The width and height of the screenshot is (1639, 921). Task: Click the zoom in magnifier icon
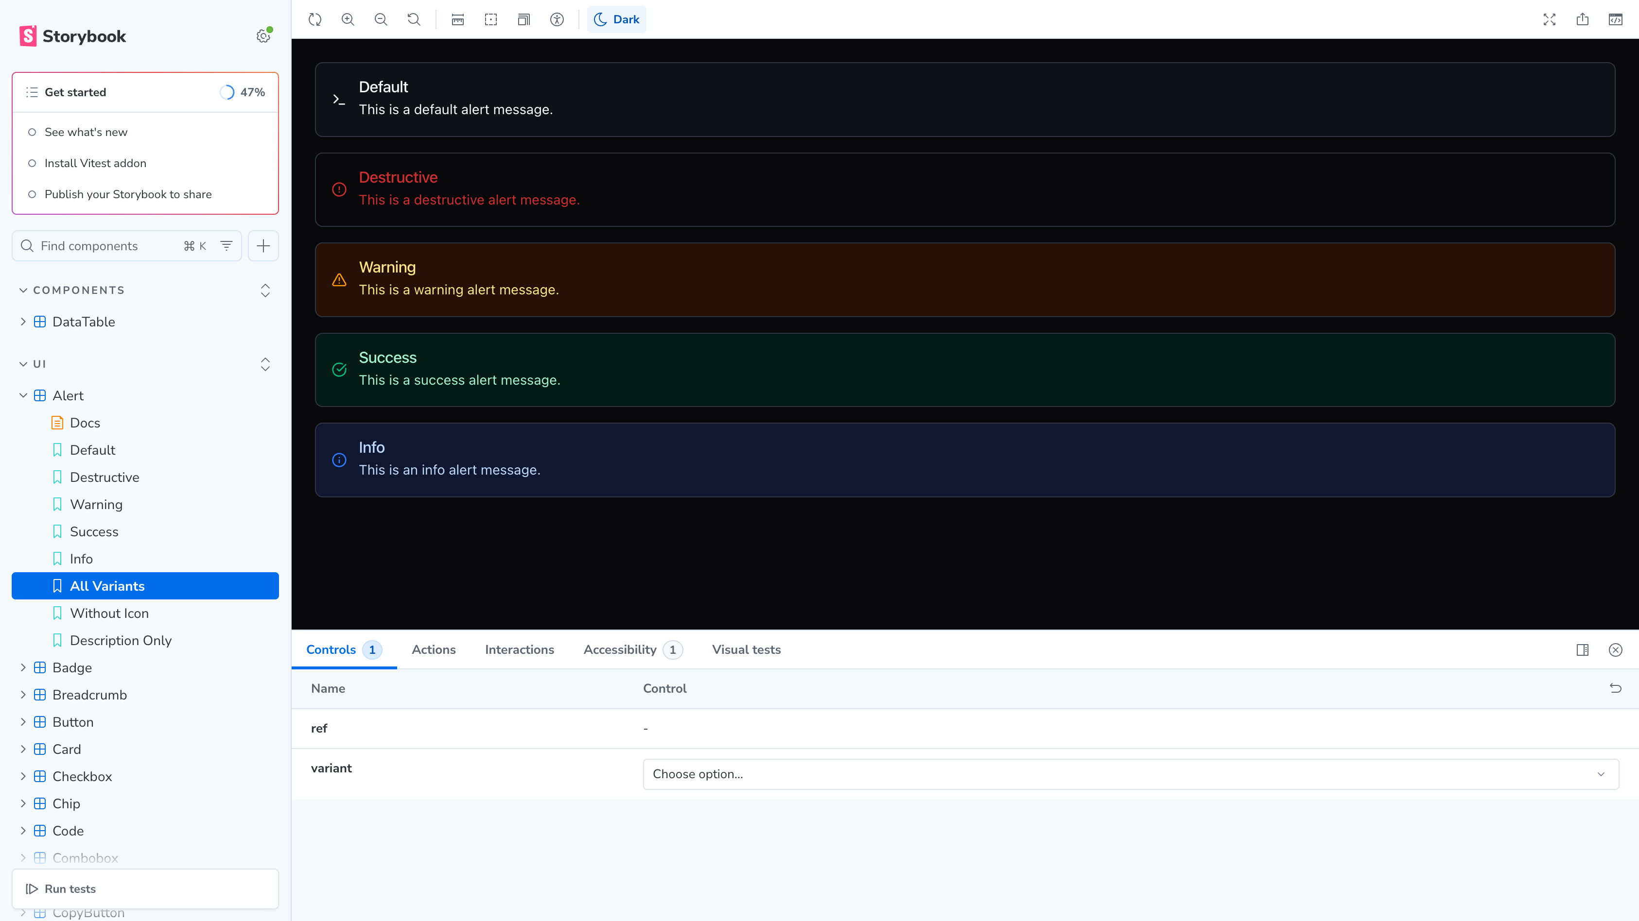(x=348, y=19)
